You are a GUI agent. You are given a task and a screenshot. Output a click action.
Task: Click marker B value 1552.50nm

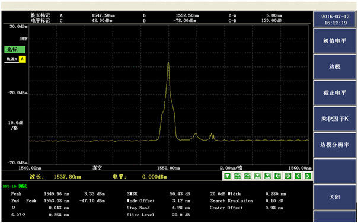[187, 15]
